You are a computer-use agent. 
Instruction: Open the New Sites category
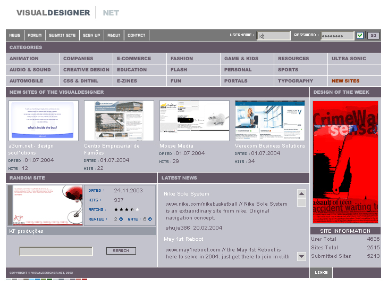point(345,81)
